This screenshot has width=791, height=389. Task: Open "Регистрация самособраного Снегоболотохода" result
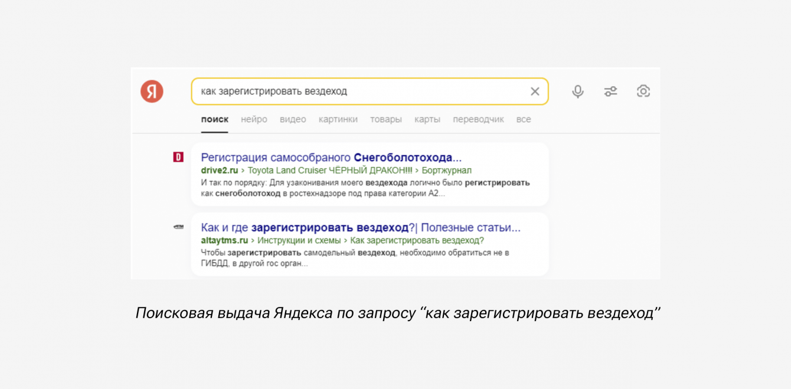(x=331, y=158)
